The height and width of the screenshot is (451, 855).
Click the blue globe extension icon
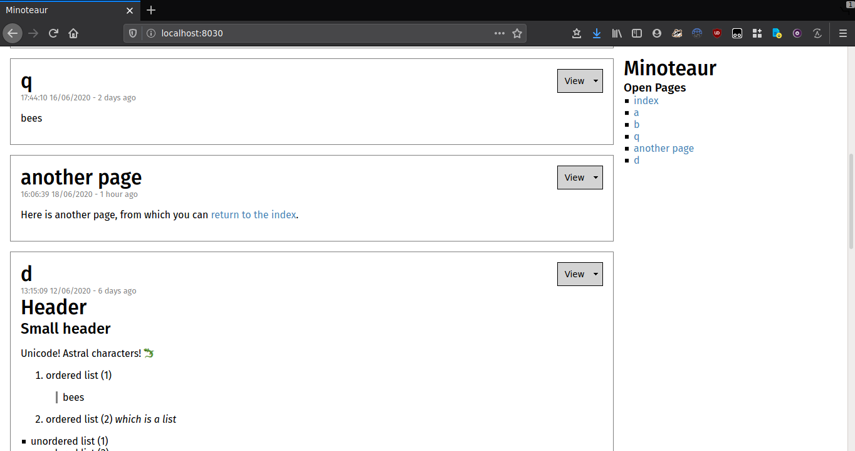tap(697, 33)
